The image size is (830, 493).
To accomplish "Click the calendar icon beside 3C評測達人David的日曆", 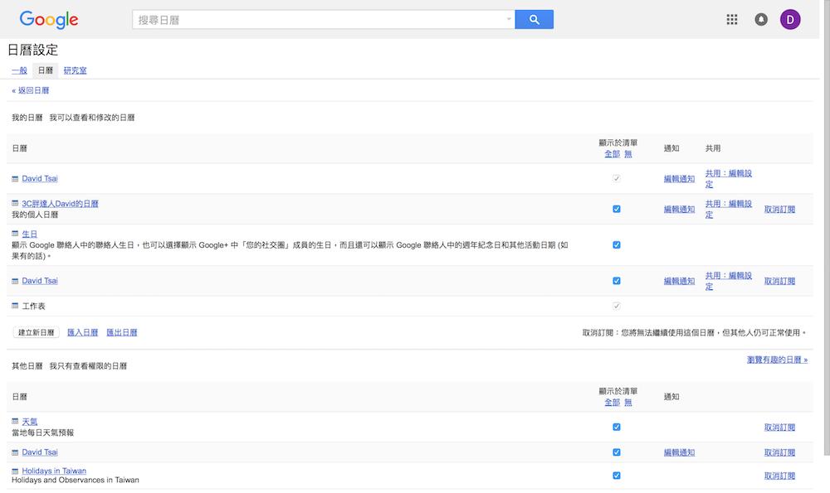I will tap(14, 203).
